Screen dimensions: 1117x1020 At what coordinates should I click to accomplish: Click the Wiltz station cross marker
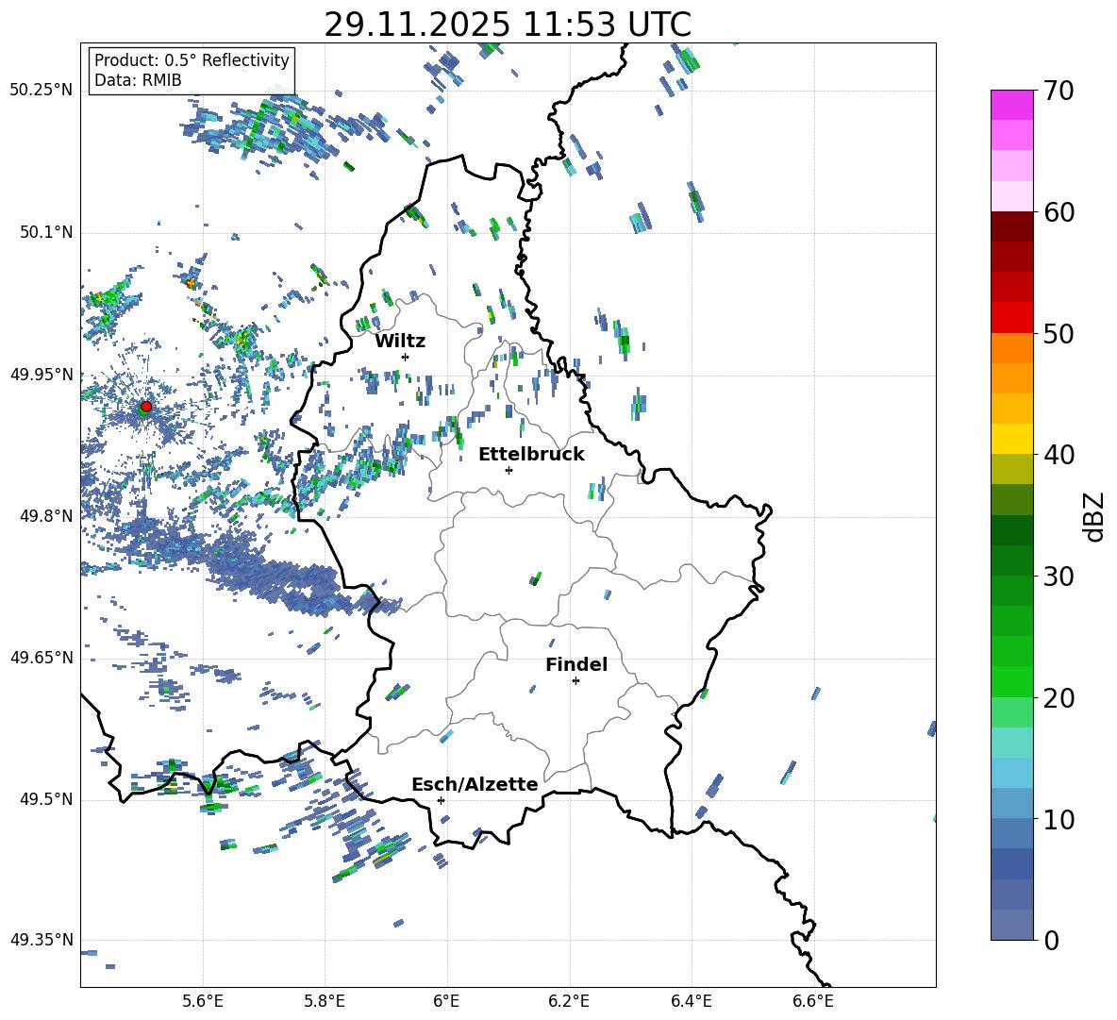405,357
